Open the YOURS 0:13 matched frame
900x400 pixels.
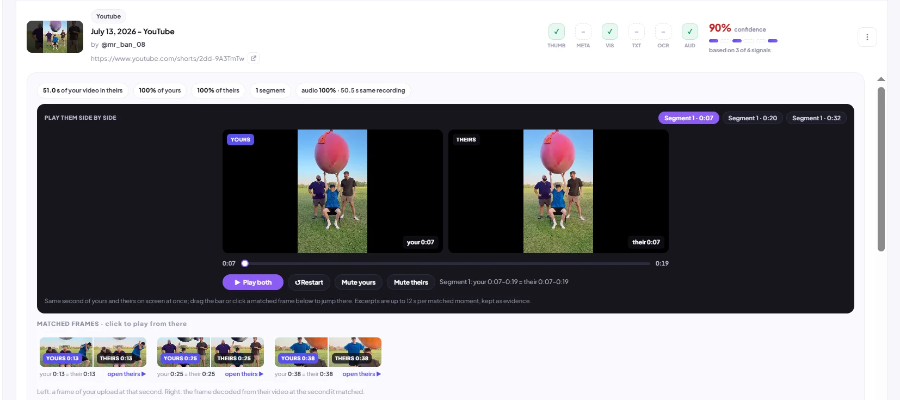pos(66,352)
